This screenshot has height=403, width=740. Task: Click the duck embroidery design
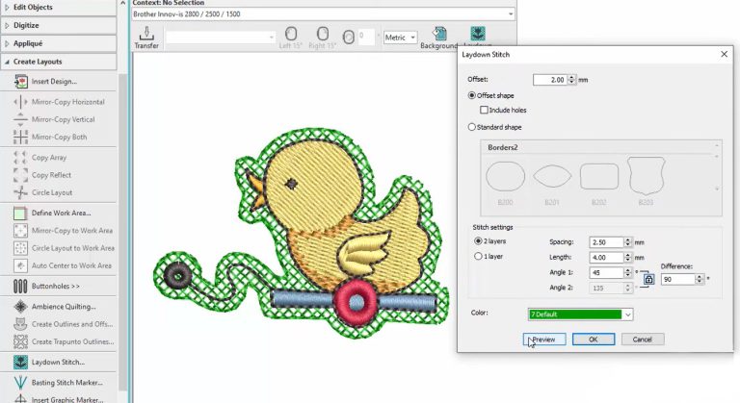(302, 234)
